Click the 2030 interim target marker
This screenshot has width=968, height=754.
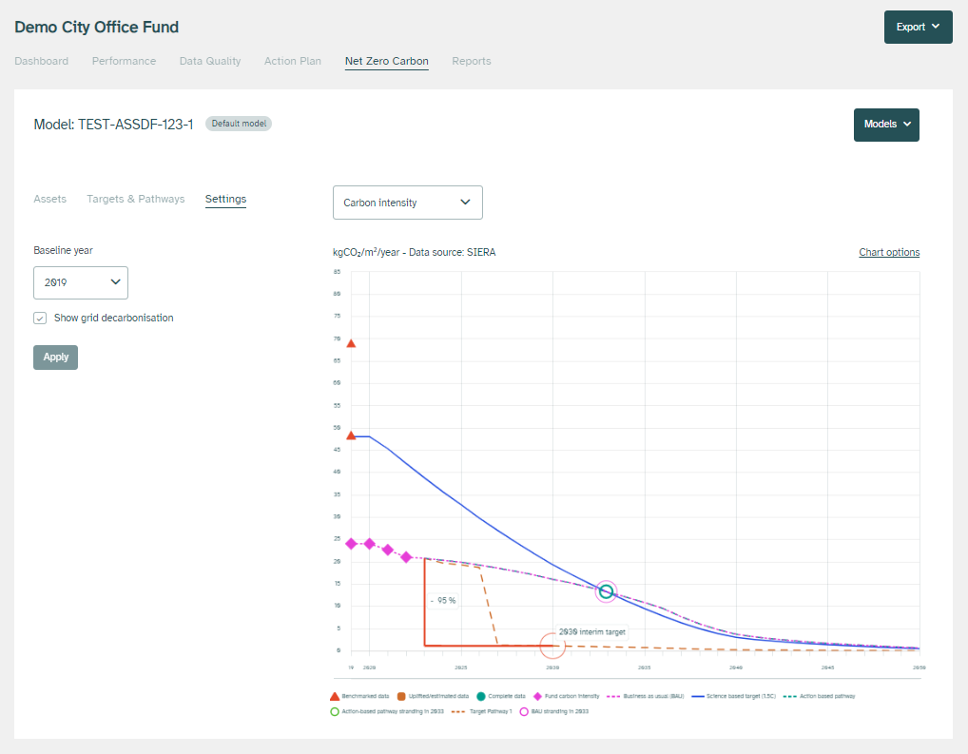tap(552, 646)
